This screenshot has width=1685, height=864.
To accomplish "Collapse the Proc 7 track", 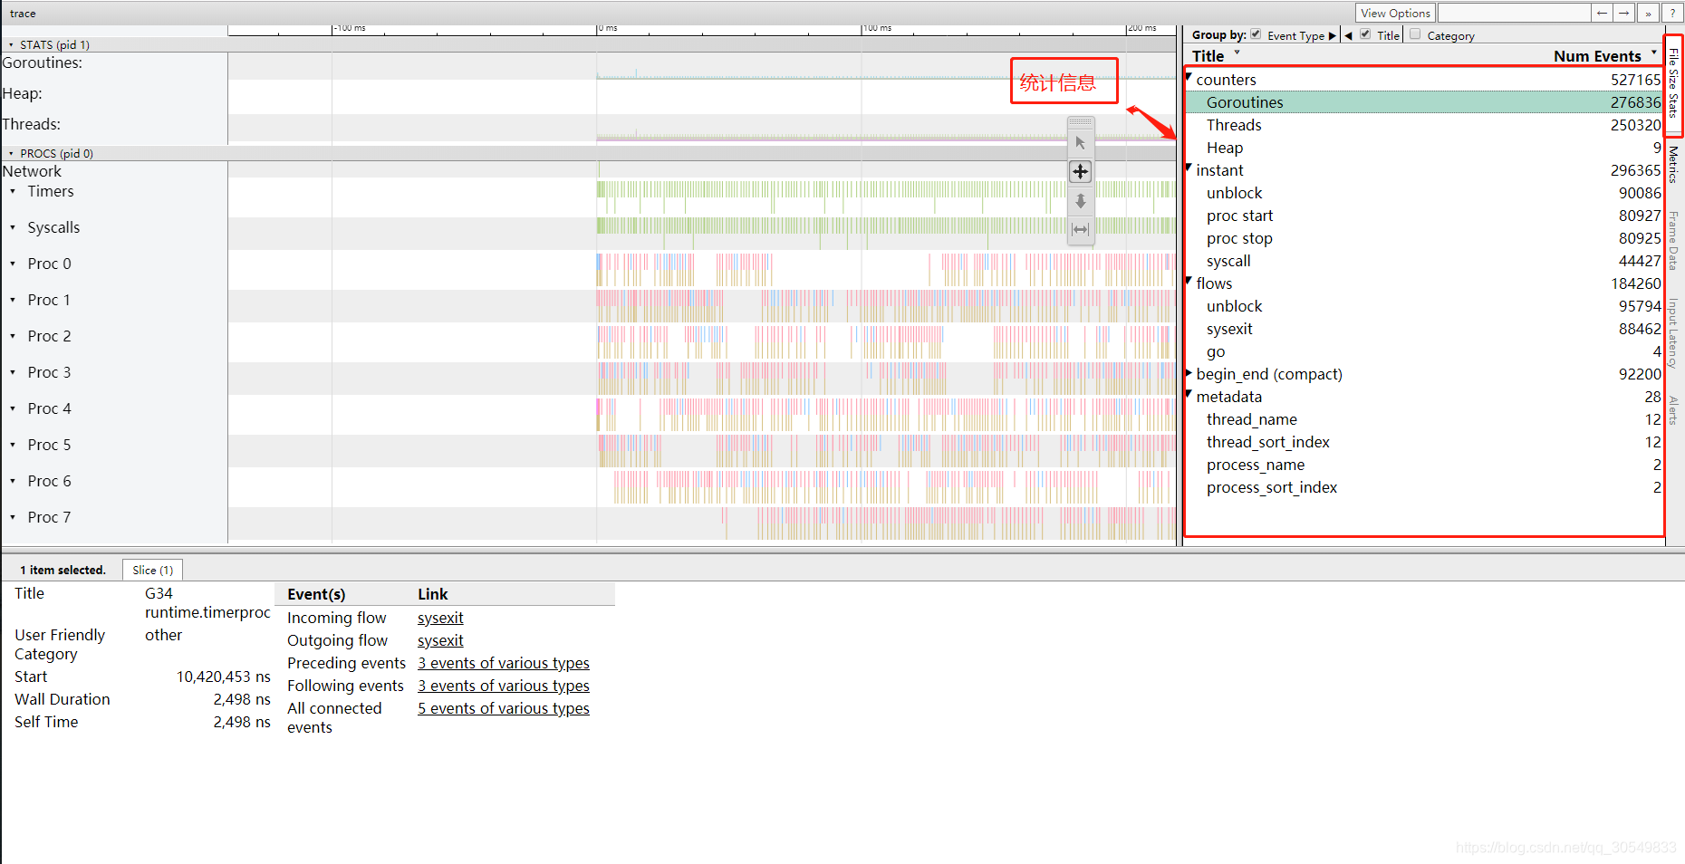I will tap(13, 517).
